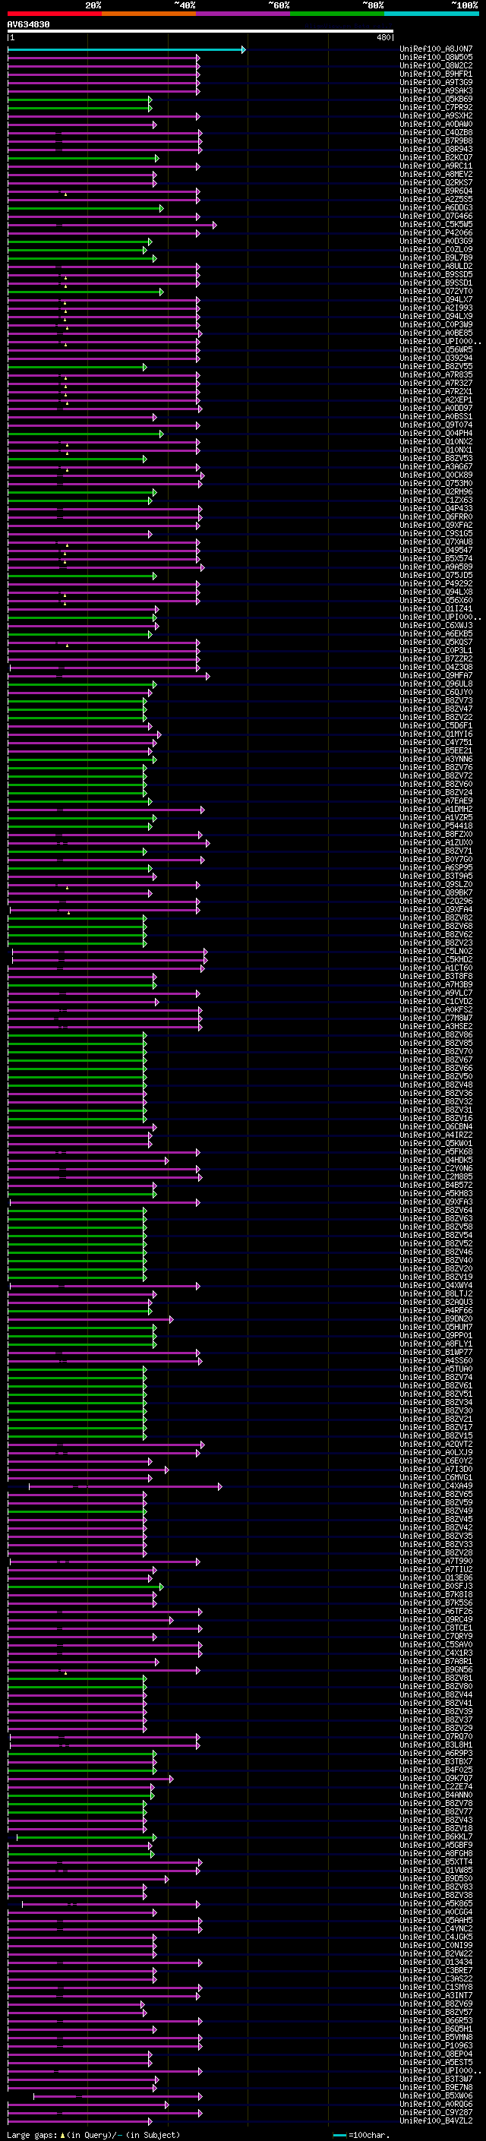Click hit label UniRef100_A8ULD2
Viewport: 486px width, 2141px height.
click(x=436, y=266)
